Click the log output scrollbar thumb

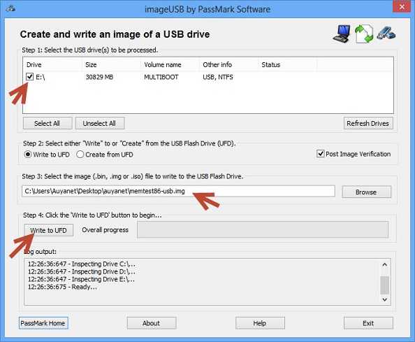[384, 285]
